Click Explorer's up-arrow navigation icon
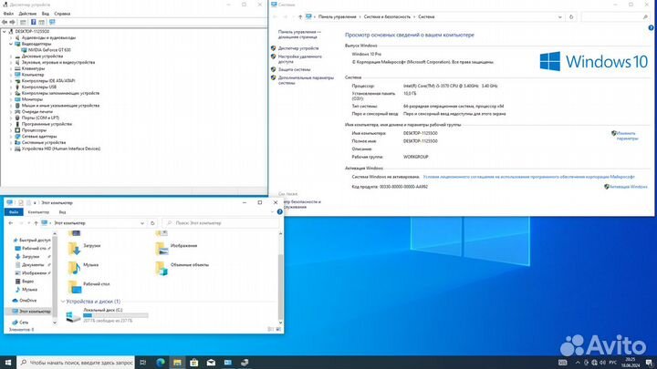 (x=34, y=222)
